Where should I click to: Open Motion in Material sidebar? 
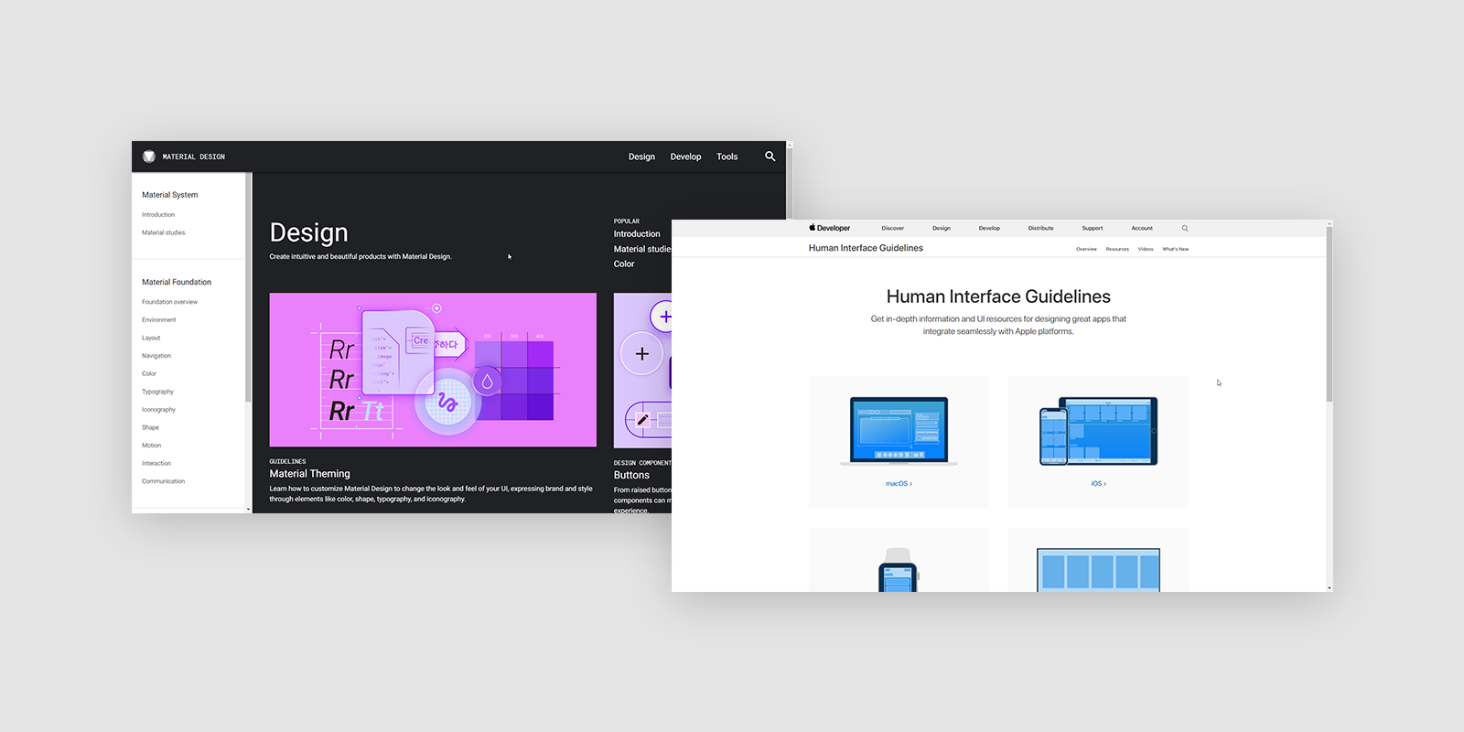coord(152,446)
